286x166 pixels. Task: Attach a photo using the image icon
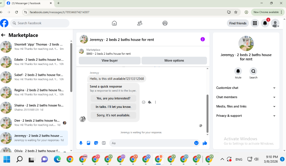coord(88,143)
